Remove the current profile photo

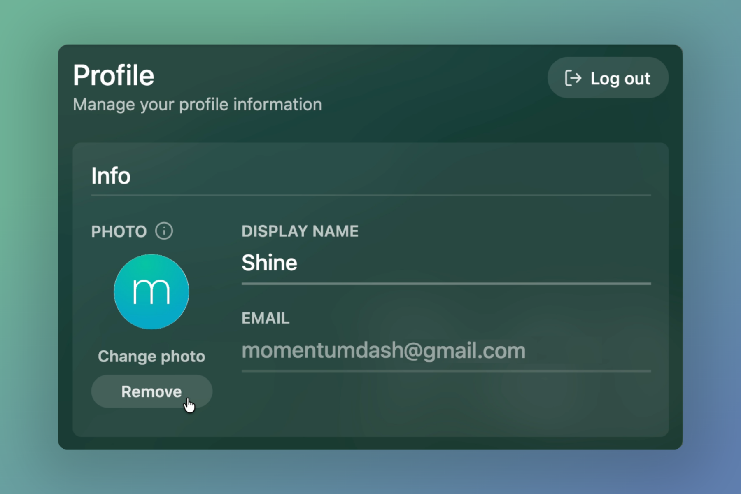[151, 391]
